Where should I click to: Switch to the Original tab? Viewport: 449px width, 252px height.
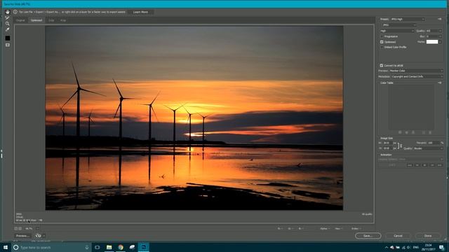pyautogui.click(x=20, y=20)
